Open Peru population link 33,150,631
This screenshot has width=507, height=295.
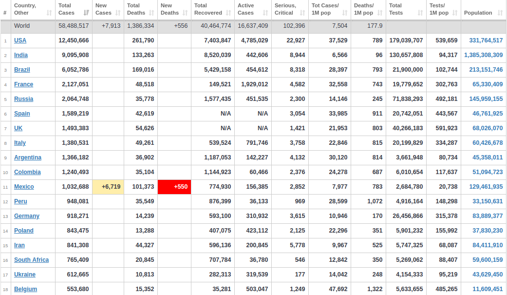pos(488,201)
